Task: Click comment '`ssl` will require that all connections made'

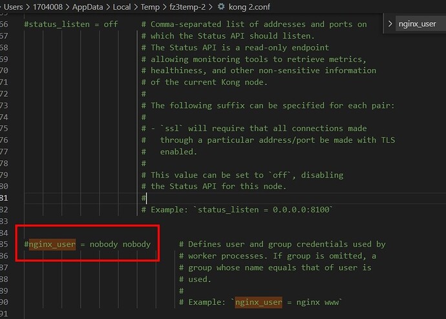Action: pos(263,129)
